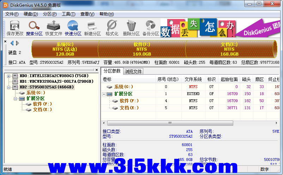The height and width of the screenshot is (175, 283).
Task: Select 文档(E:) label in left tree
Action: 42,110
